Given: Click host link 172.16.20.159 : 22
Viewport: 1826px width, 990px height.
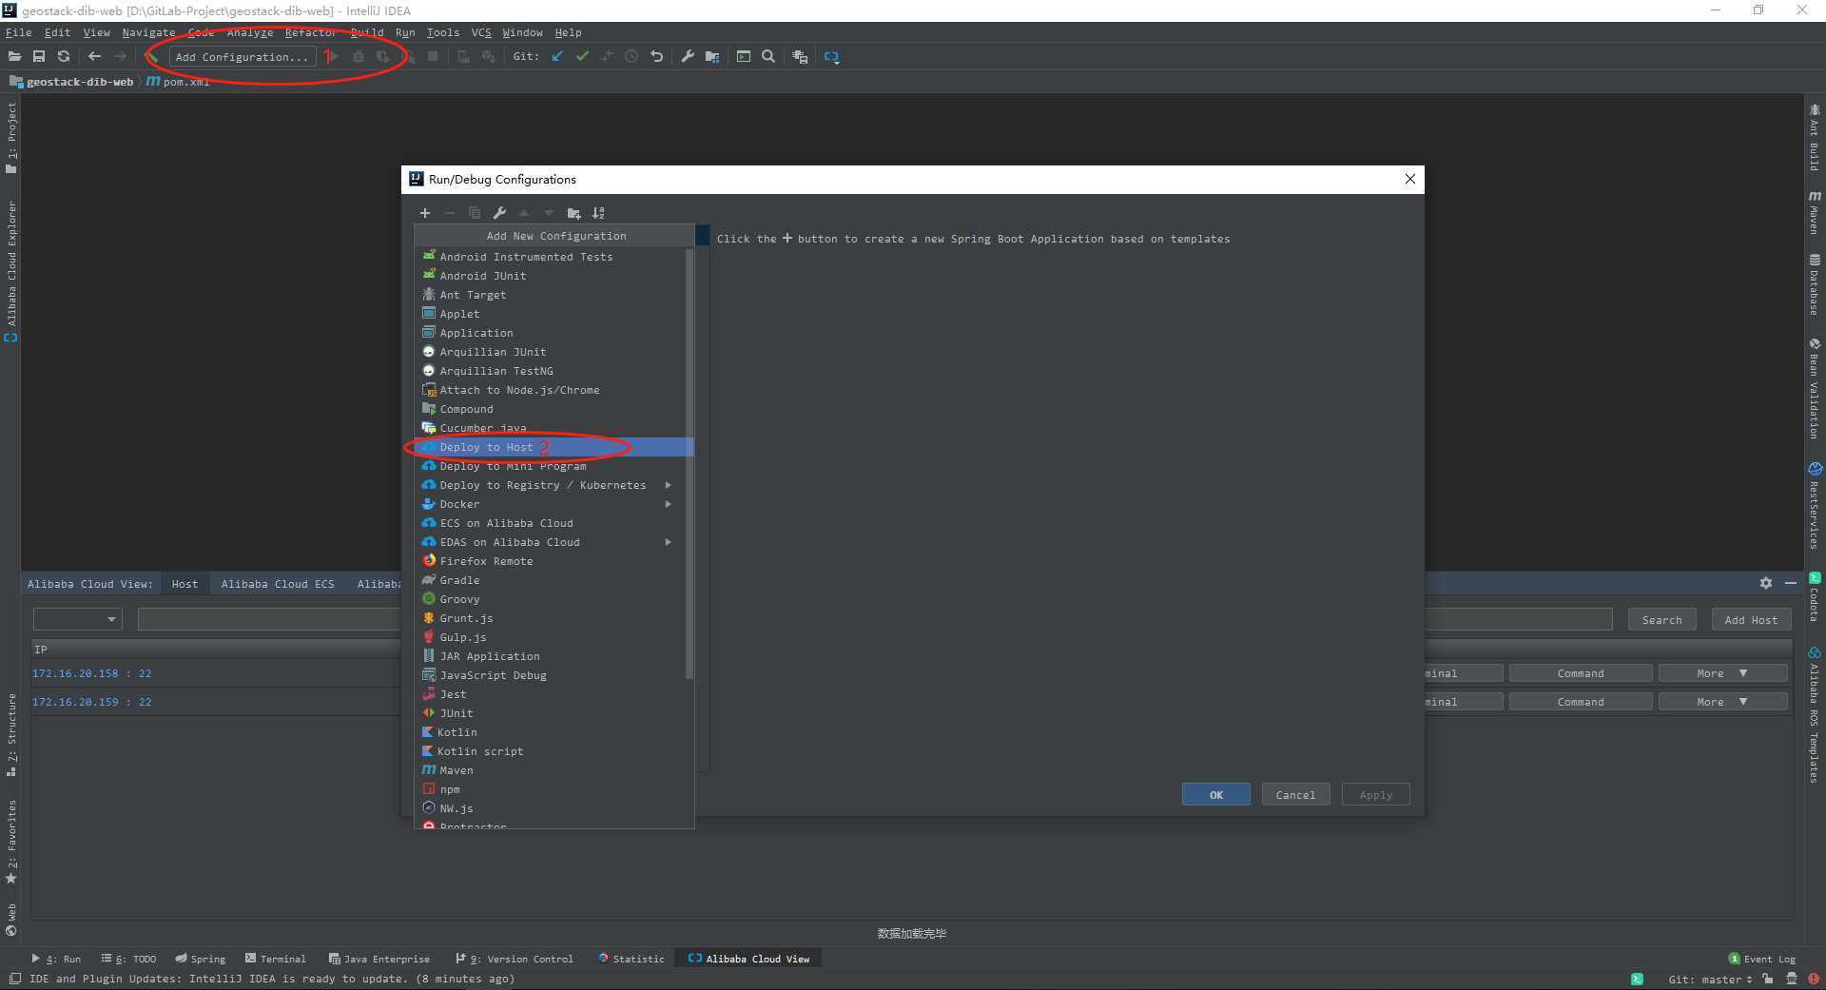Looking at the screenshot, I should pos(91,702).
